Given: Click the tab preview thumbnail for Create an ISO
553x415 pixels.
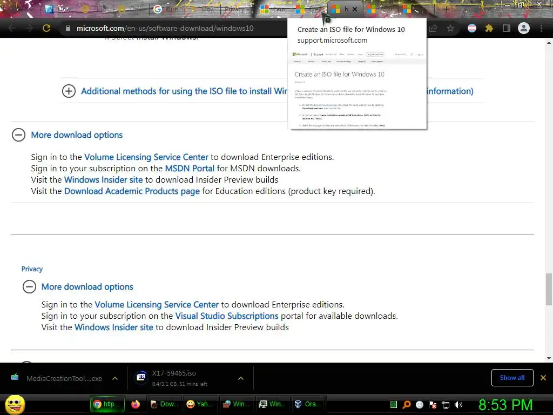Looking at the screenshot, I should [357, 89].
